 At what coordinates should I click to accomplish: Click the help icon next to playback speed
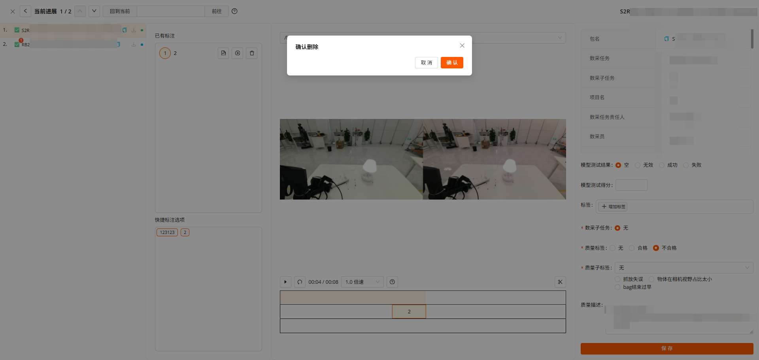click(x=392, y=282)
